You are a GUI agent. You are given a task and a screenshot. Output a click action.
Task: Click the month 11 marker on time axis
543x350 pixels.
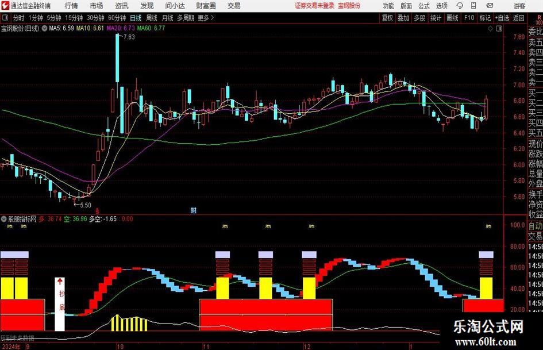tap(206, 347)
